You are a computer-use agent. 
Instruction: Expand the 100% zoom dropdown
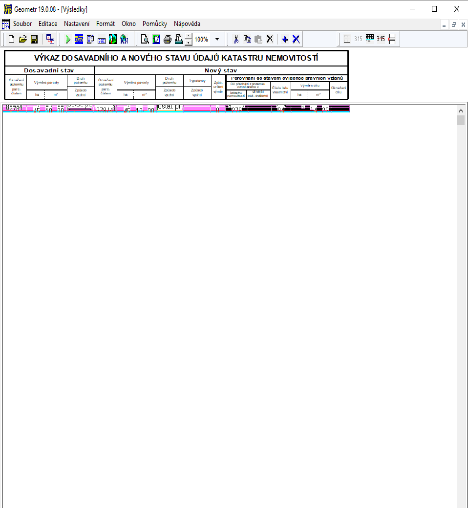point(217,39)
